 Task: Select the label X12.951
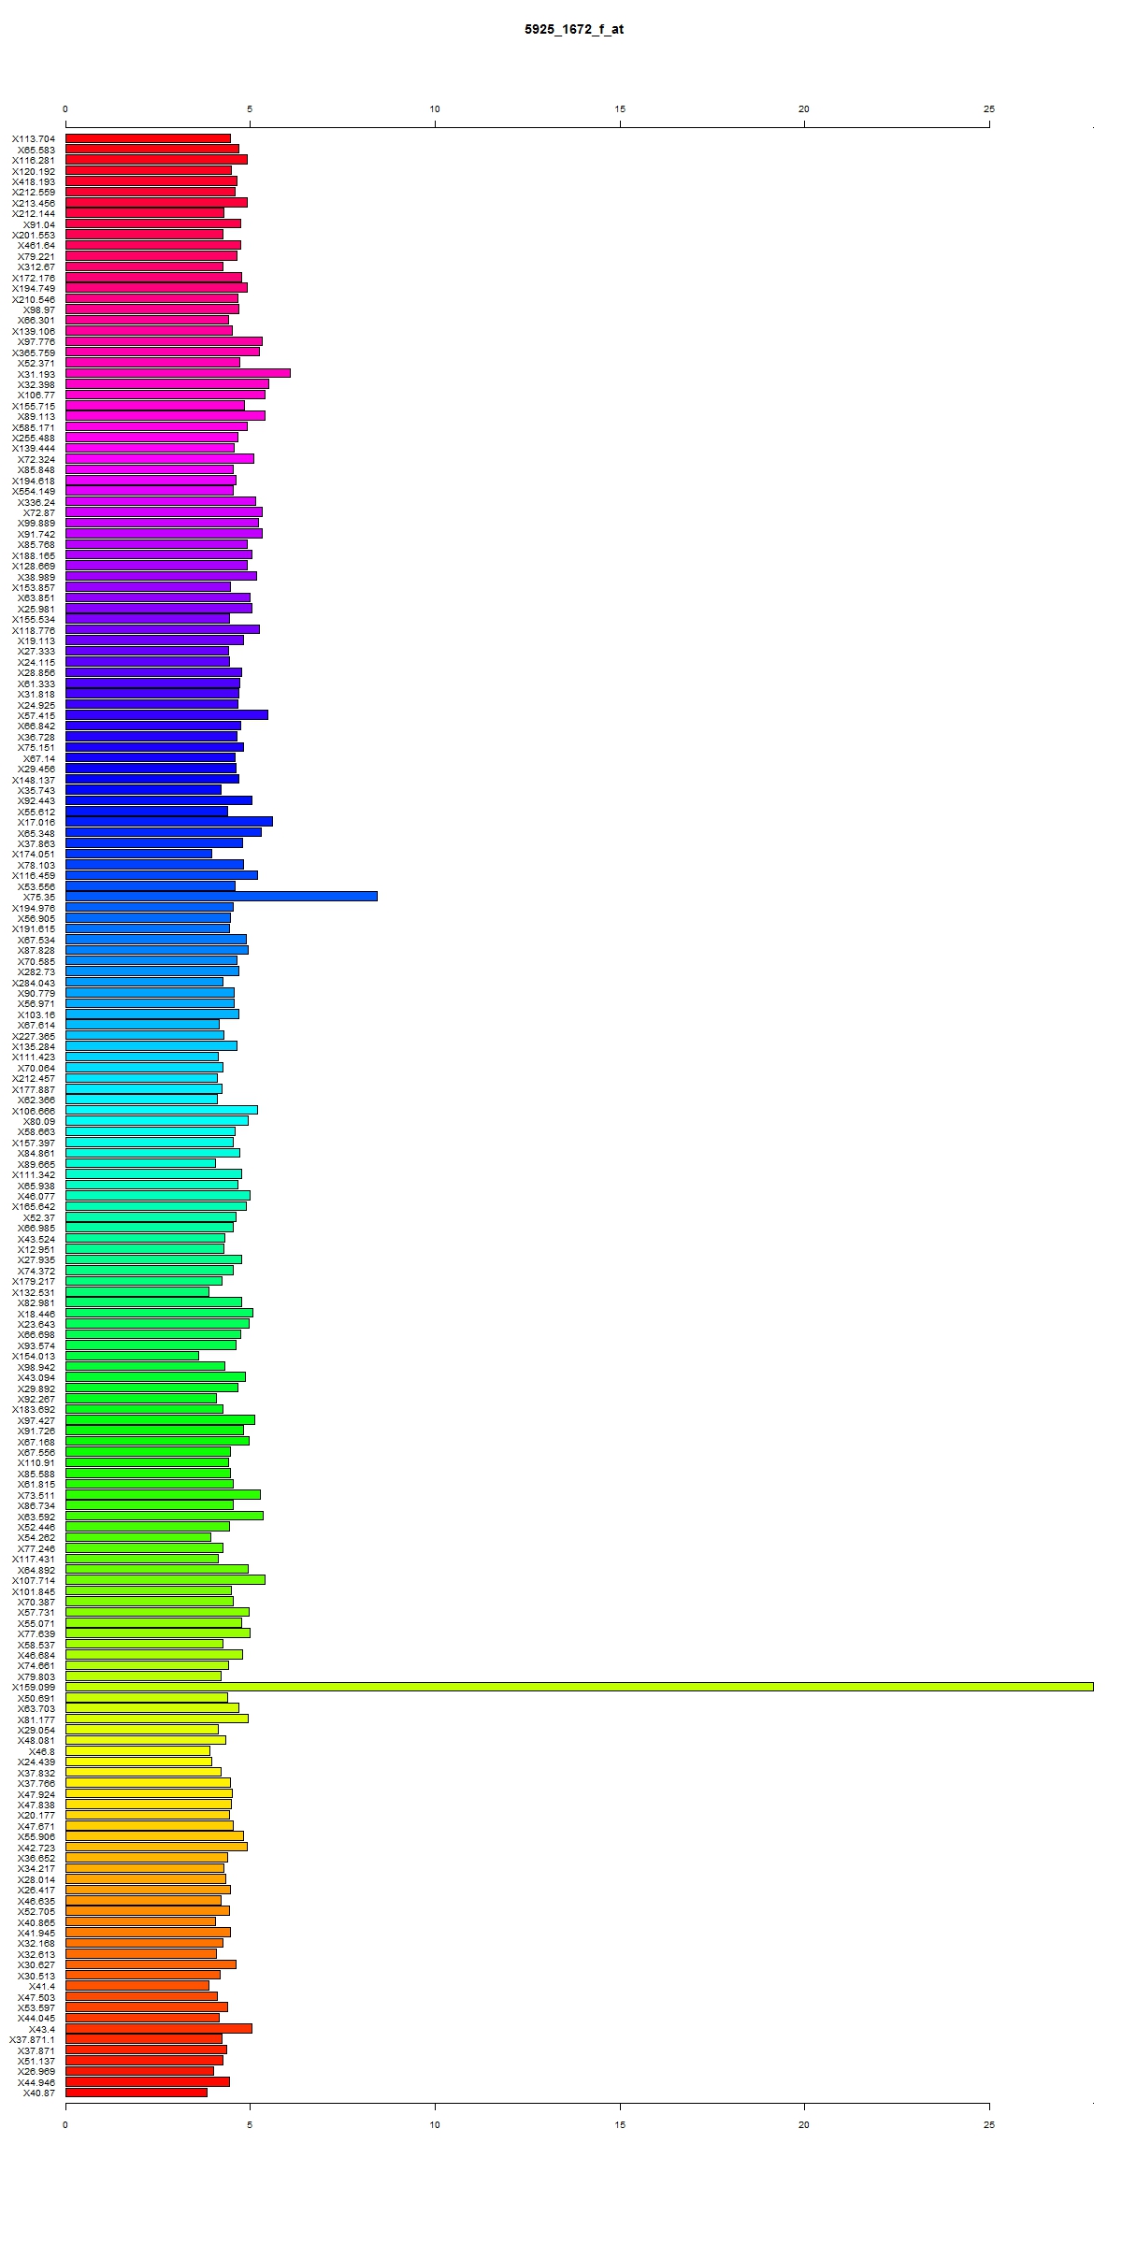point(36,1249)
